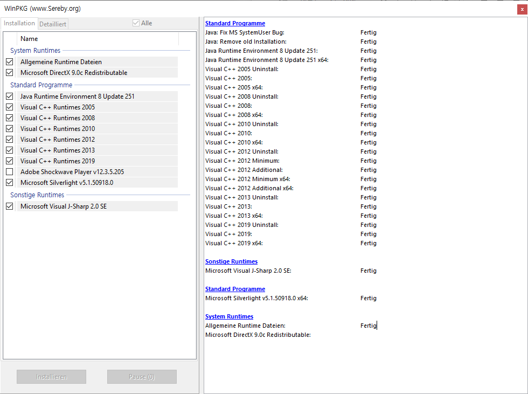Image resolution: width=528 pixels, height=394 pixels.
Task: Toggle the Alle checkbox
Action: pos(136,23)
